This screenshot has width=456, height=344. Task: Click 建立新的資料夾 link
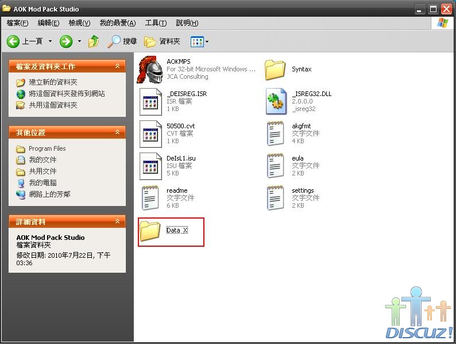click(53, 82)
